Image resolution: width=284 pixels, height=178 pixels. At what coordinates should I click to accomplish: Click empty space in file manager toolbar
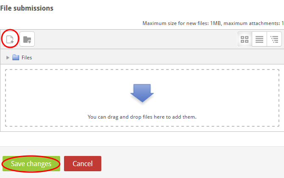click(x=136, y=39)
